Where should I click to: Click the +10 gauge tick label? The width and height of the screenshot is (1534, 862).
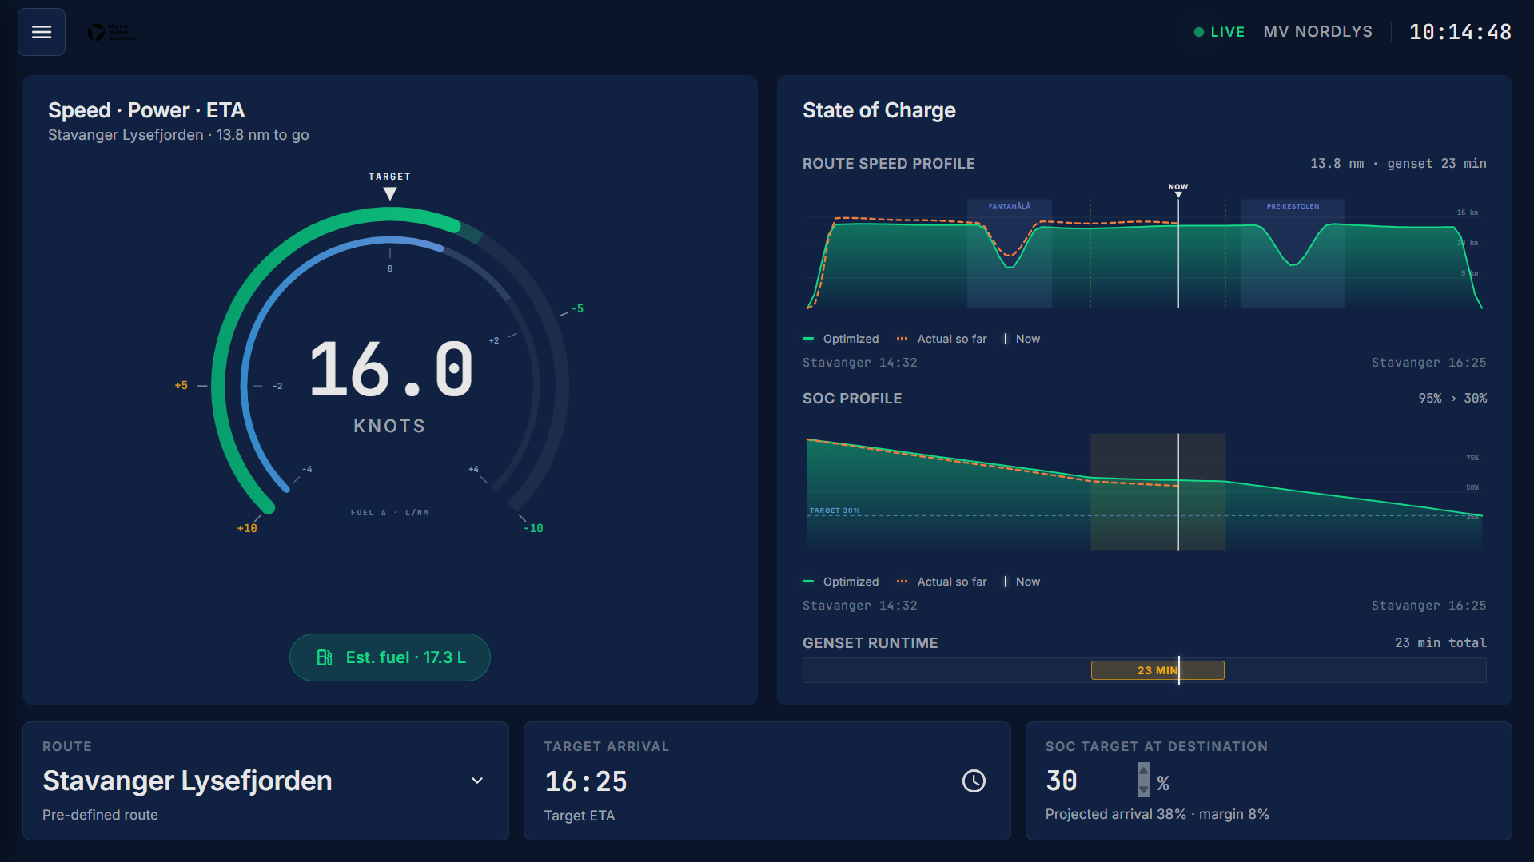click(247, 528)
